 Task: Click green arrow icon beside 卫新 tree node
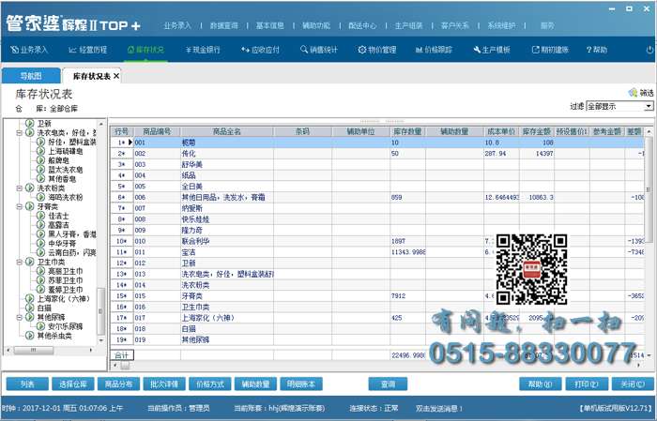[x=30, y=123]
